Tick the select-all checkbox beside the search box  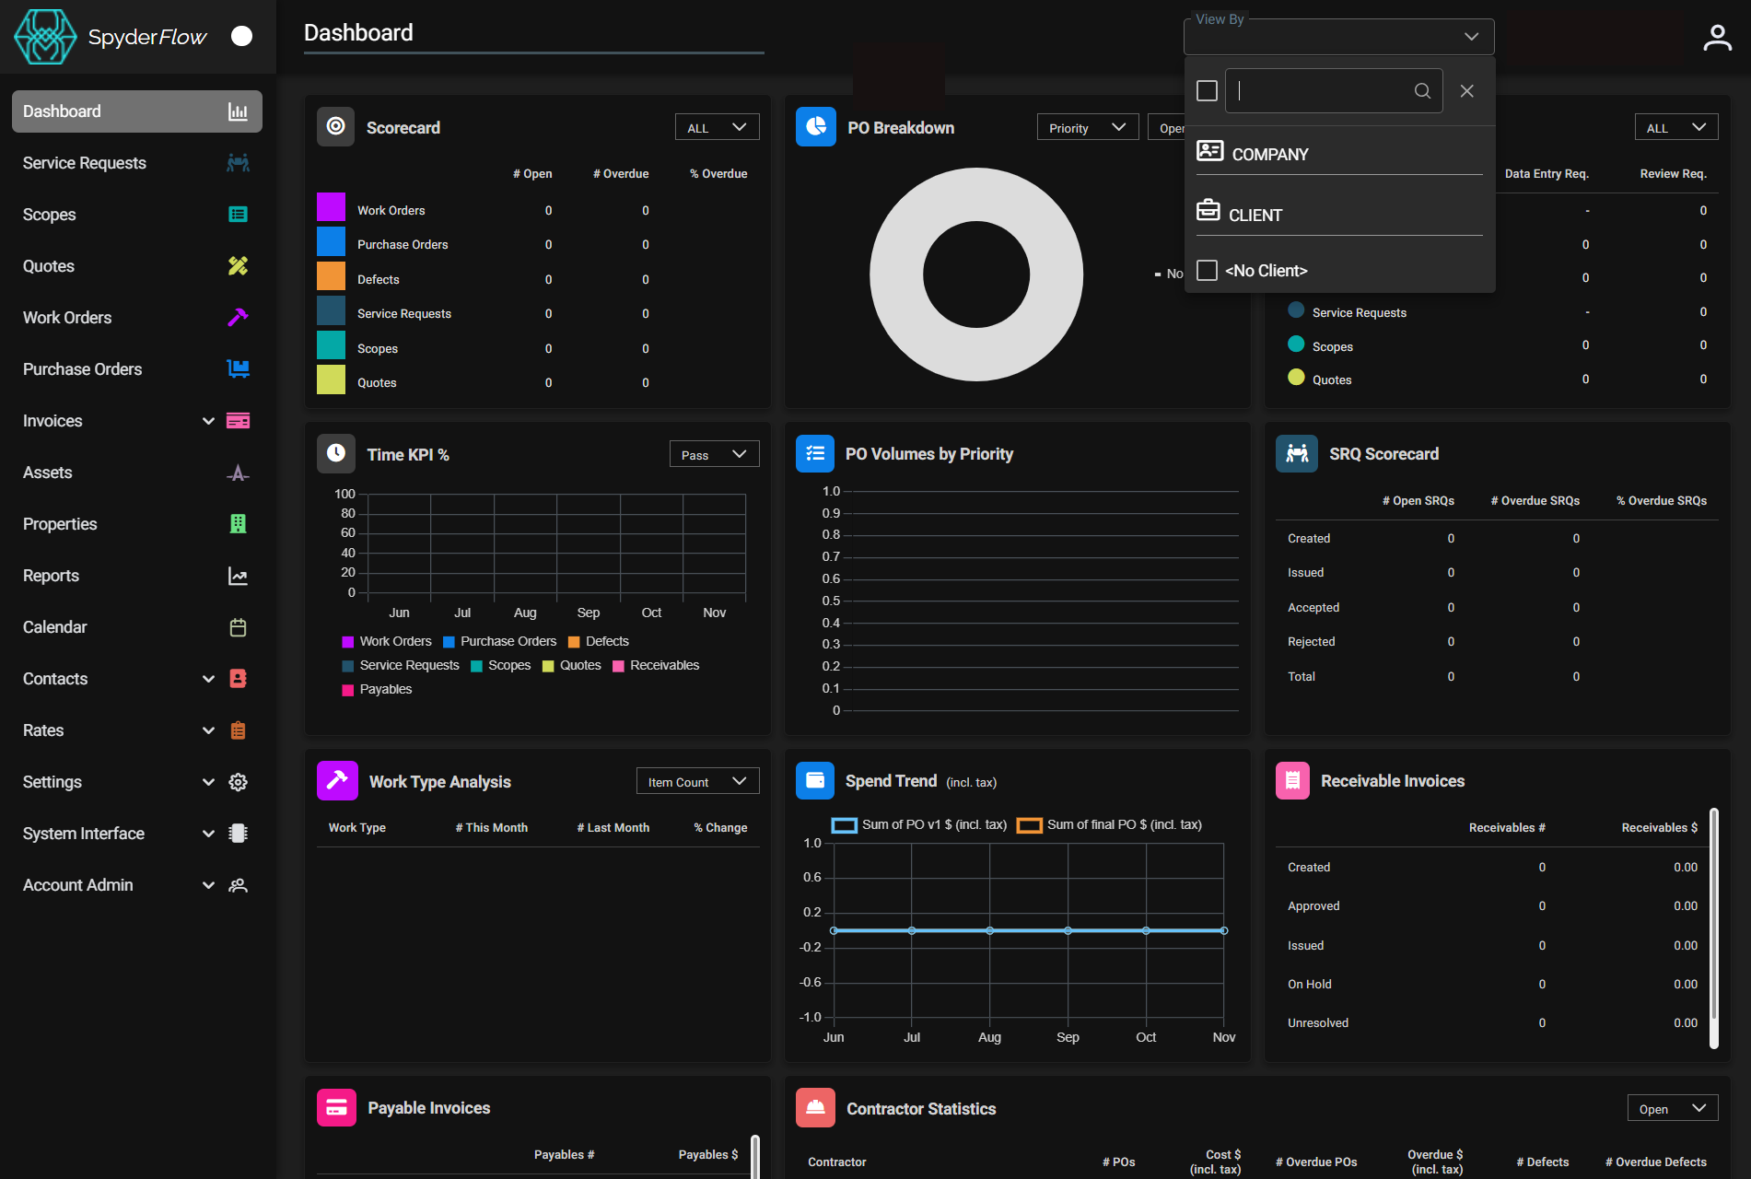coord(1207,90)
